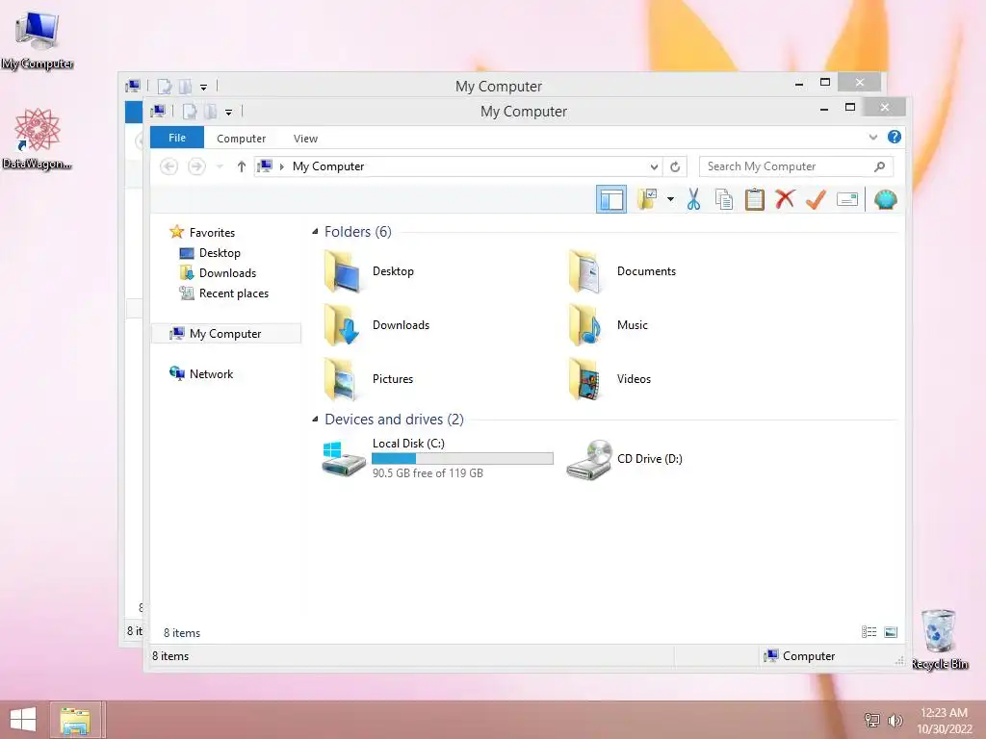Click the search magnifier icon
This screenshot has height=739, width=986.
(x=880, y=166)
